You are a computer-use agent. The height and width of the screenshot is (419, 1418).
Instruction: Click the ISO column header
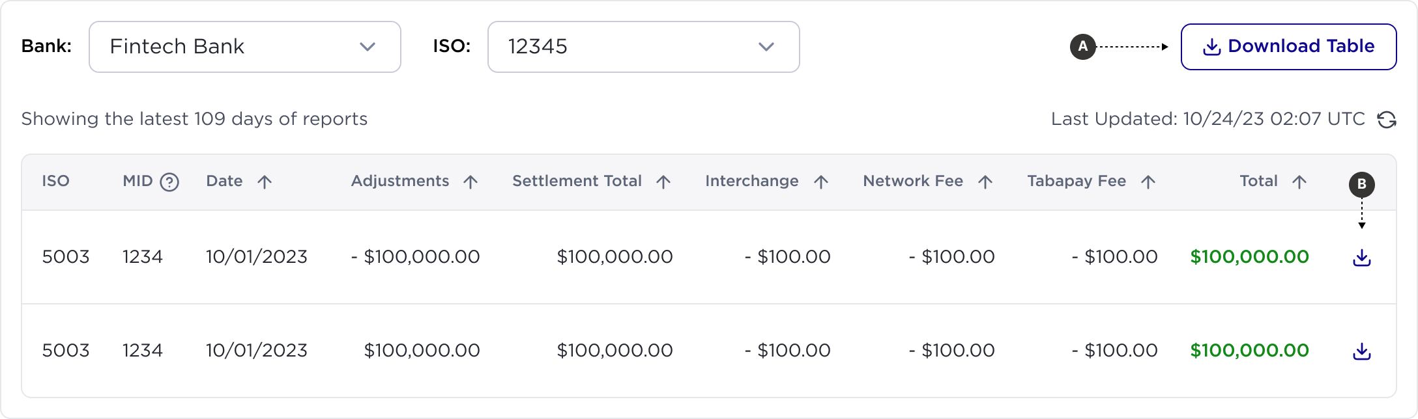(x=56, y=181)
